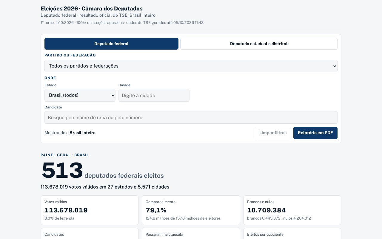Click the Candidatos card label
The height and width of the screenshot is (239, 382).
54,235
